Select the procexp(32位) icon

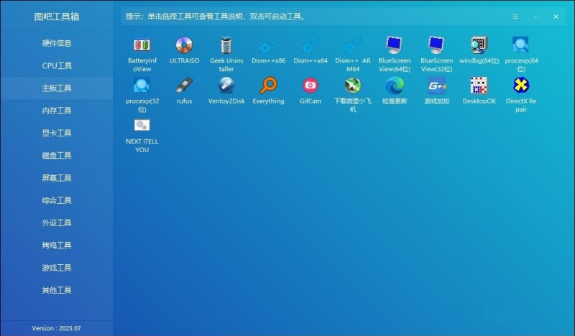(x=142, y=85)
